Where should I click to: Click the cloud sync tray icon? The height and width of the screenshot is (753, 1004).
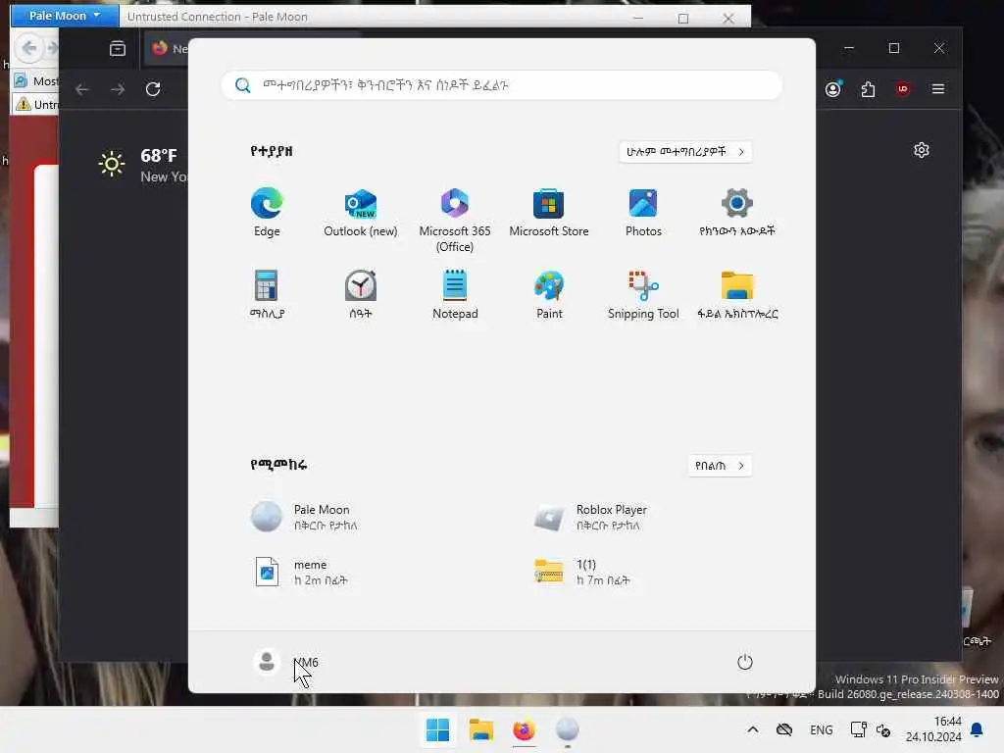pyautogui.click(x=784, y=729)
